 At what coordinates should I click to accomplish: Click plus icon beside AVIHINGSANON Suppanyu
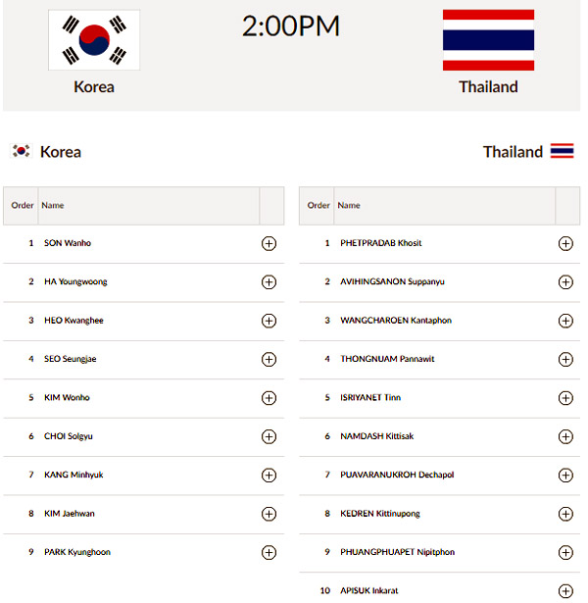(x=565, y=281)
